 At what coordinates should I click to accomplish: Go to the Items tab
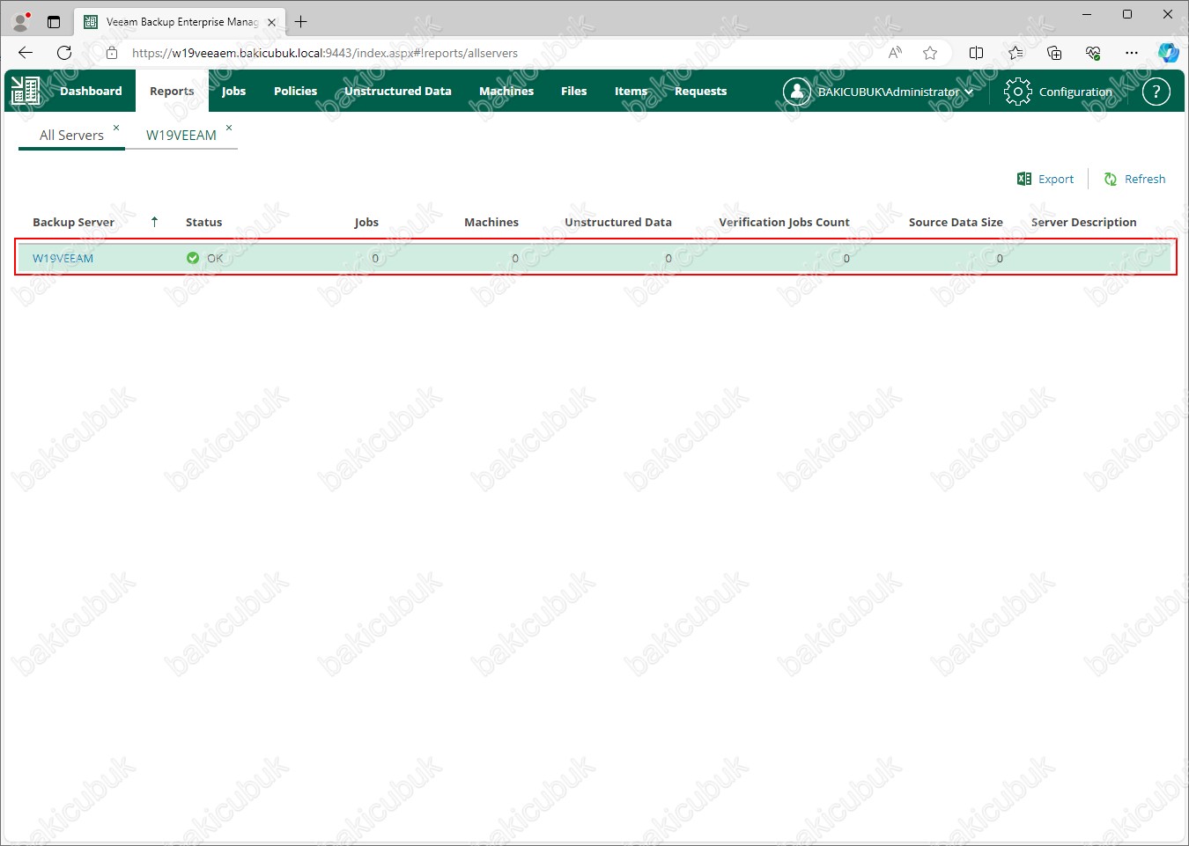(x=631, y=91)
